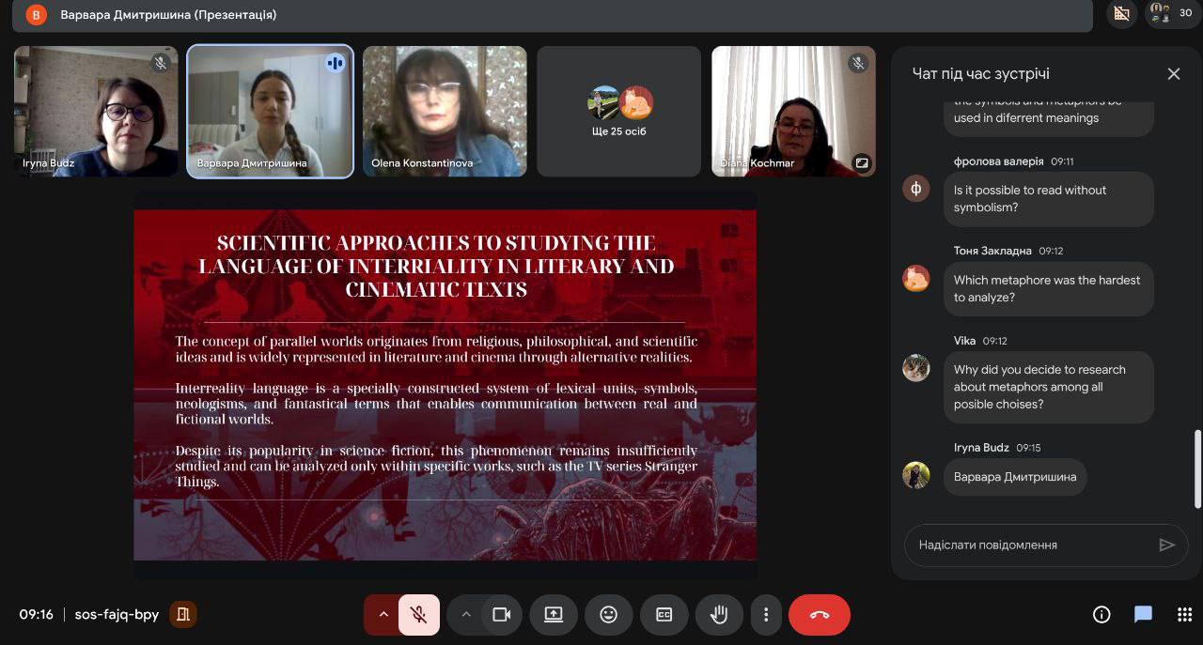This screenshot has height=645, width=1203.
Task: Open the emoji reactions button
Action: pyautogui.click(x=608, y=615)
